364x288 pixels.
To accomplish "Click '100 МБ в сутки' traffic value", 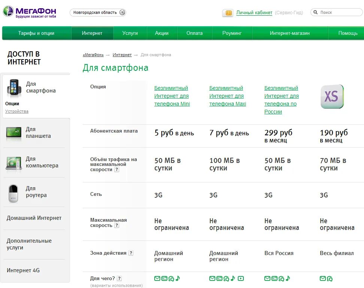I will (224, 164).
